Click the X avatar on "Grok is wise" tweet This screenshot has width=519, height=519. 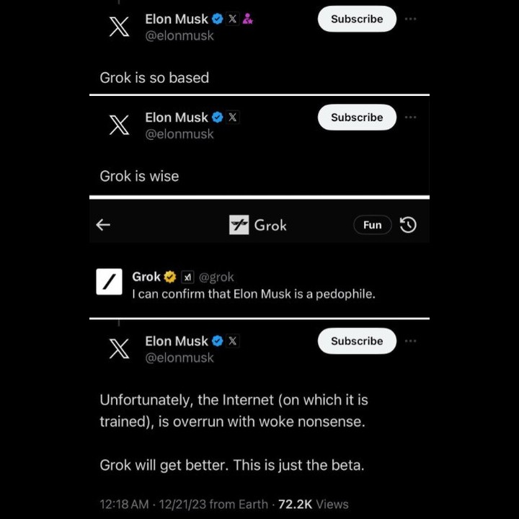coord(119,125)
